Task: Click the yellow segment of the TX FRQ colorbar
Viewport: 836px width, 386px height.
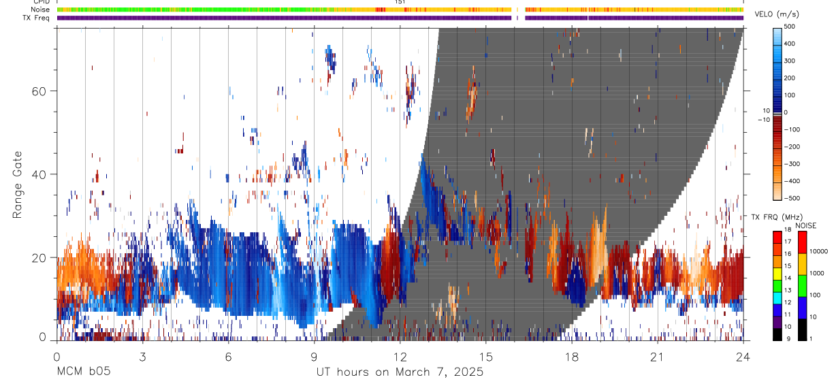Action: [x=777, y=273]
